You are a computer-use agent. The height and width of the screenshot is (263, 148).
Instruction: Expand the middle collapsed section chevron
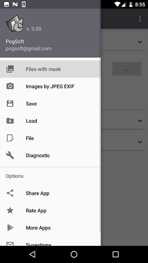pos(140,121)
